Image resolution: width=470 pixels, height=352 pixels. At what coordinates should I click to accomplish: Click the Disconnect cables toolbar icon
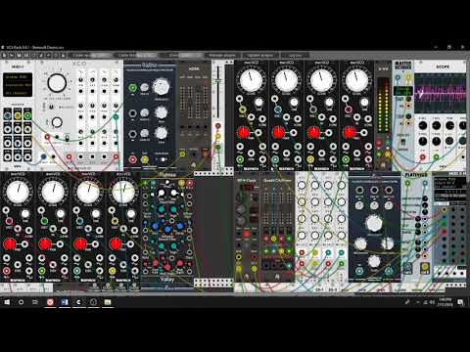41,56
